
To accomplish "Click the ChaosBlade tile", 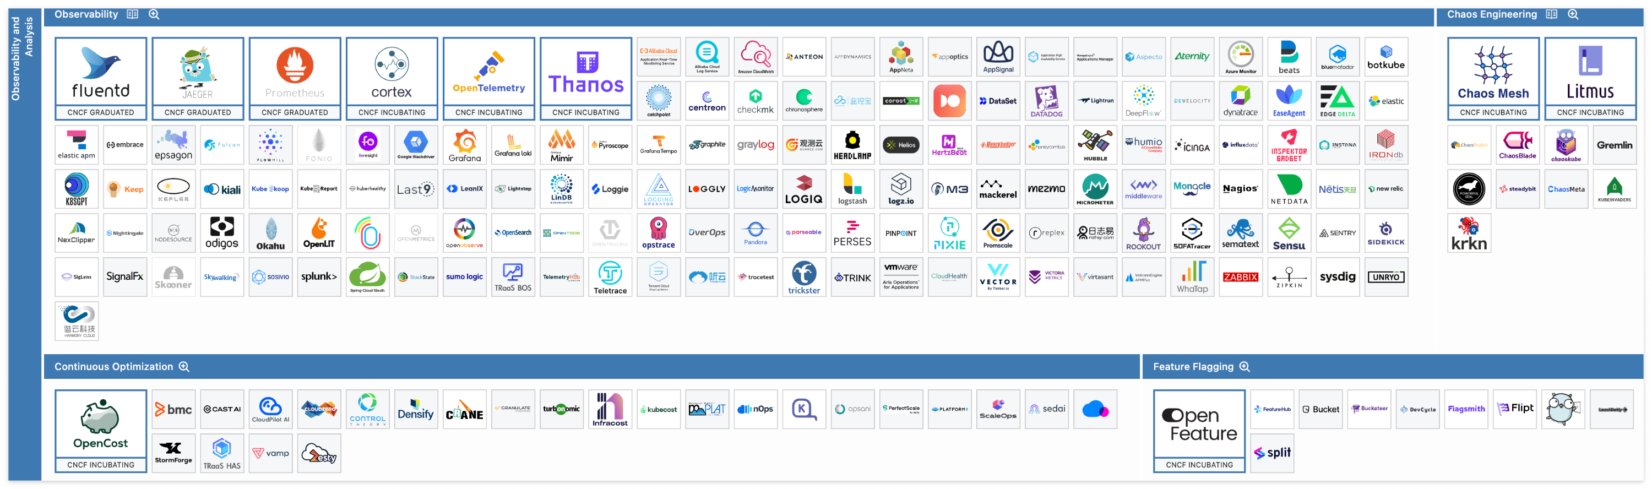I will [x=1518, y=145].
